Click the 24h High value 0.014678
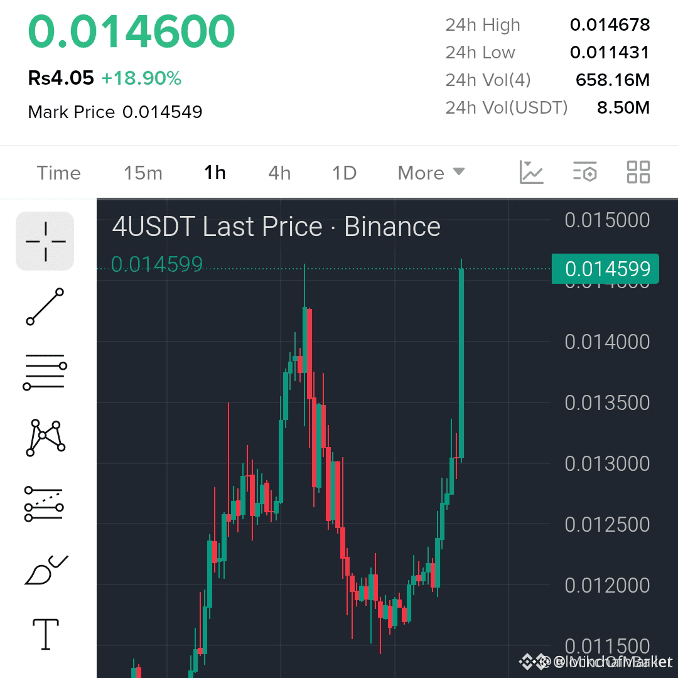Viewport: 678px width, 678px height. coord(610,24)
